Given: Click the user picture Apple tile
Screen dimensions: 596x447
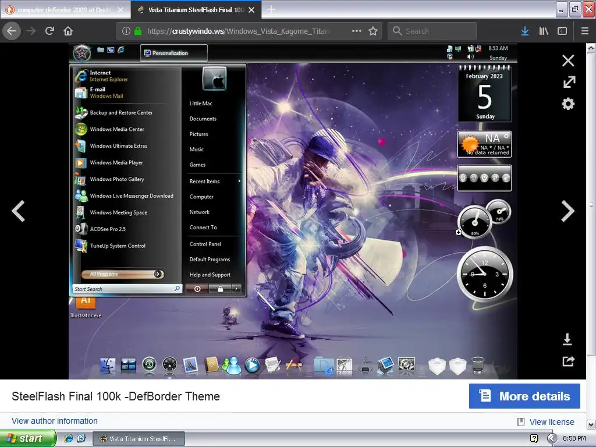Looking at the screenshot, I should click(x=215, y=79).
